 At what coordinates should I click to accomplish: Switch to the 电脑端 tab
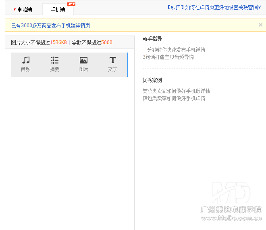(24, 10)
